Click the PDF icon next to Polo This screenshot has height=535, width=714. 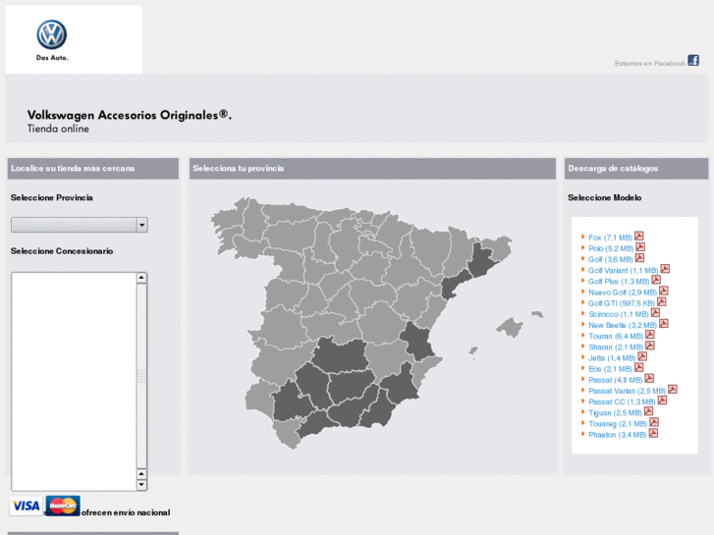point(640,246)
